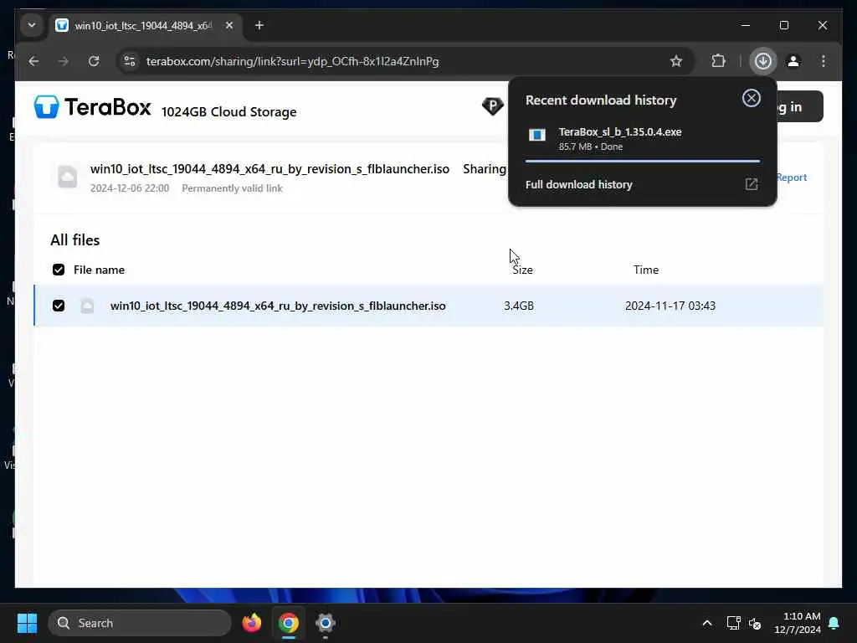
Task: Dismiss the Recent download history popup
Action: pyautogui.click(x=752, y=99)
